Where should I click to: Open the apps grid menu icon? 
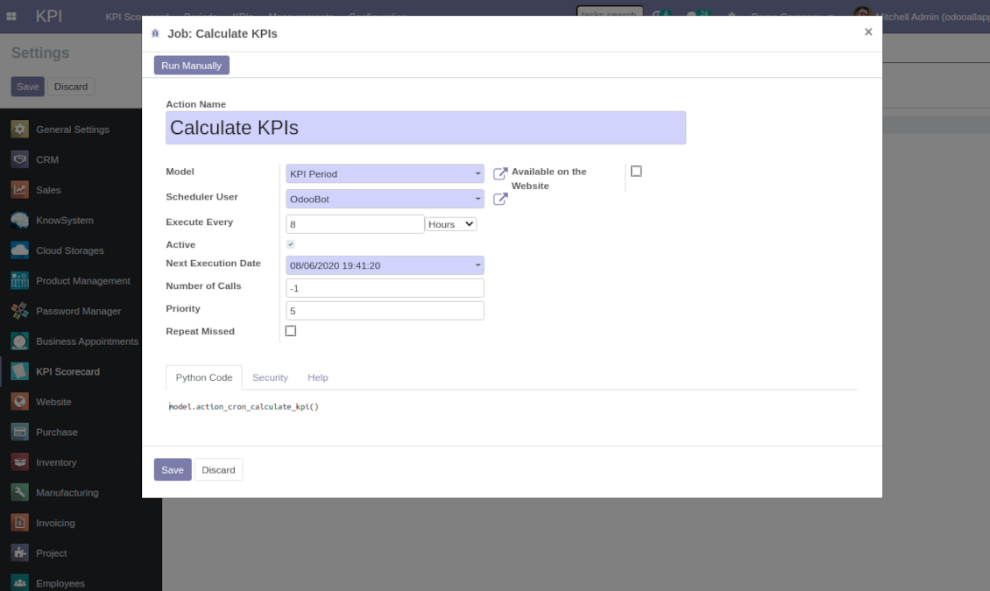(12, 16)
